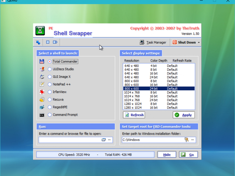The image size is (235, 176).
Task: Select the GUI Image X radio button
Action: coord(50,77)
